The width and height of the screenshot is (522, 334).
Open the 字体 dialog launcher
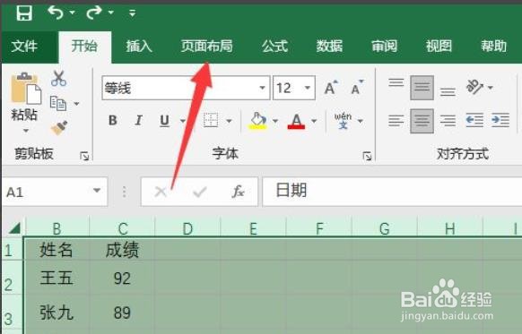tap(367, 156)
